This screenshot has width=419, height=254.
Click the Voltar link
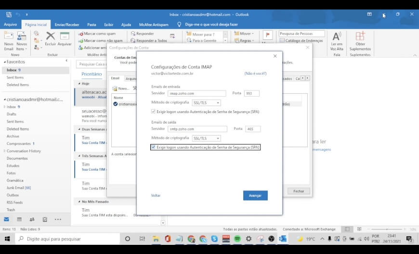coord(156,196)
